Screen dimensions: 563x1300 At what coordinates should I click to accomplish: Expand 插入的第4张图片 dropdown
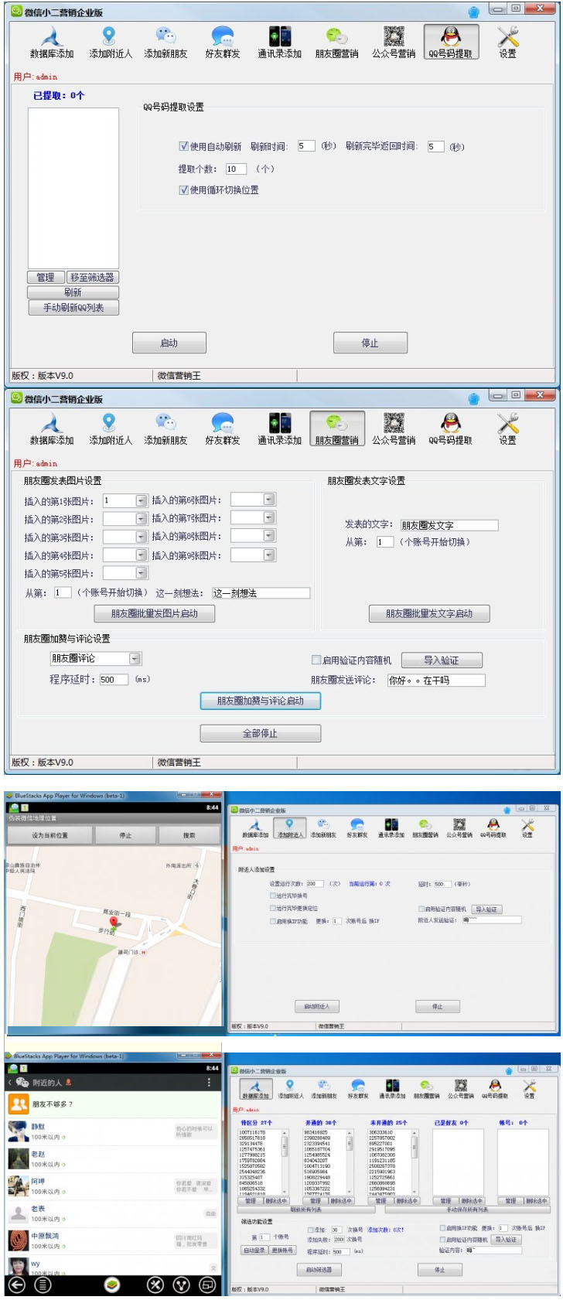[x=141, y=554]
